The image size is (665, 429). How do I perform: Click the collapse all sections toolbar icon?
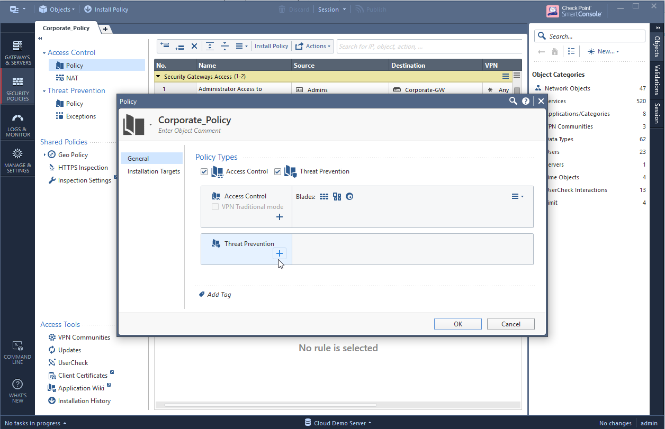click(224, 46)
